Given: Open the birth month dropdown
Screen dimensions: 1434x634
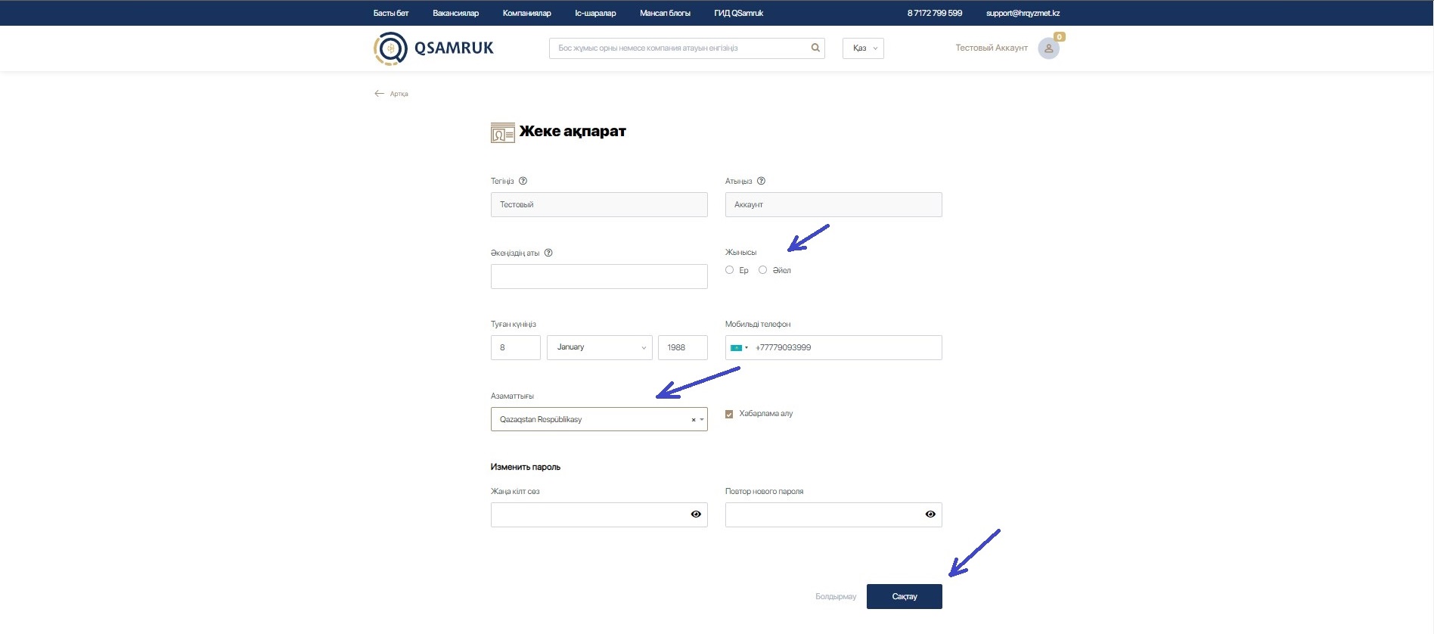Looking at the screenshot, I should (x=600, y=347).
